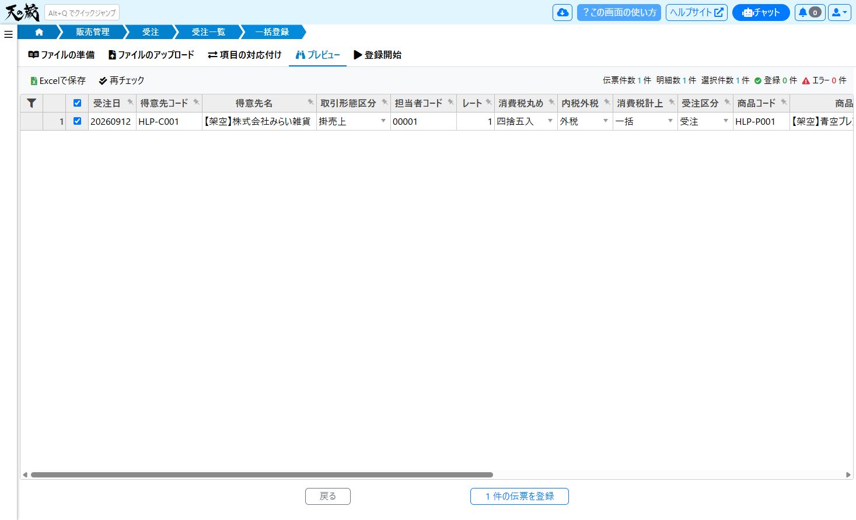856x520 pixels.
Task: Open チャット button
Action: tap(761, 12)
